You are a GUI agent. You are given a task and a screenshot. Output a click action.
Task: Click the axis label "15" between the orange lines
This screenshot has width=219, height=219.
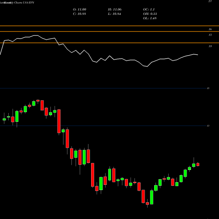pos(210,35)
